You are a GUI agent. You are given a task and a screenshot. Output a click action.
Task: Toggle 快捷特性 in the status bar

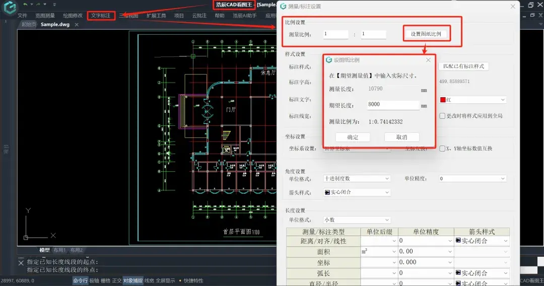point(193,280)
